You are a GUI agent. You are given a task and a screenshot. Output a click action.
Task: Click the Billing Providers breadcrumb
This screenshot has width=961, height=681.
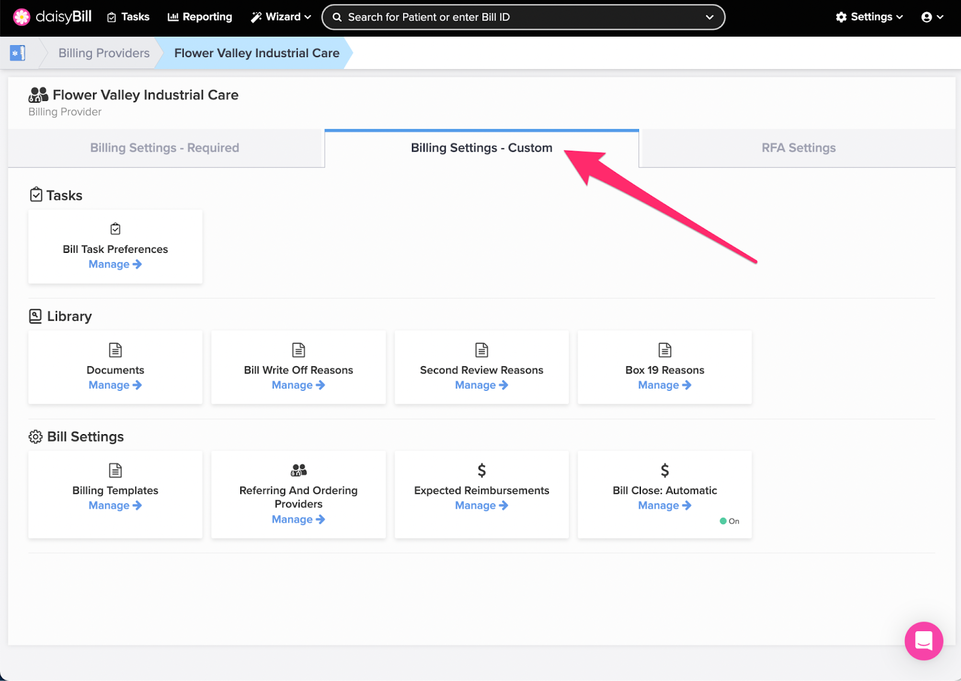coord(104,53)
